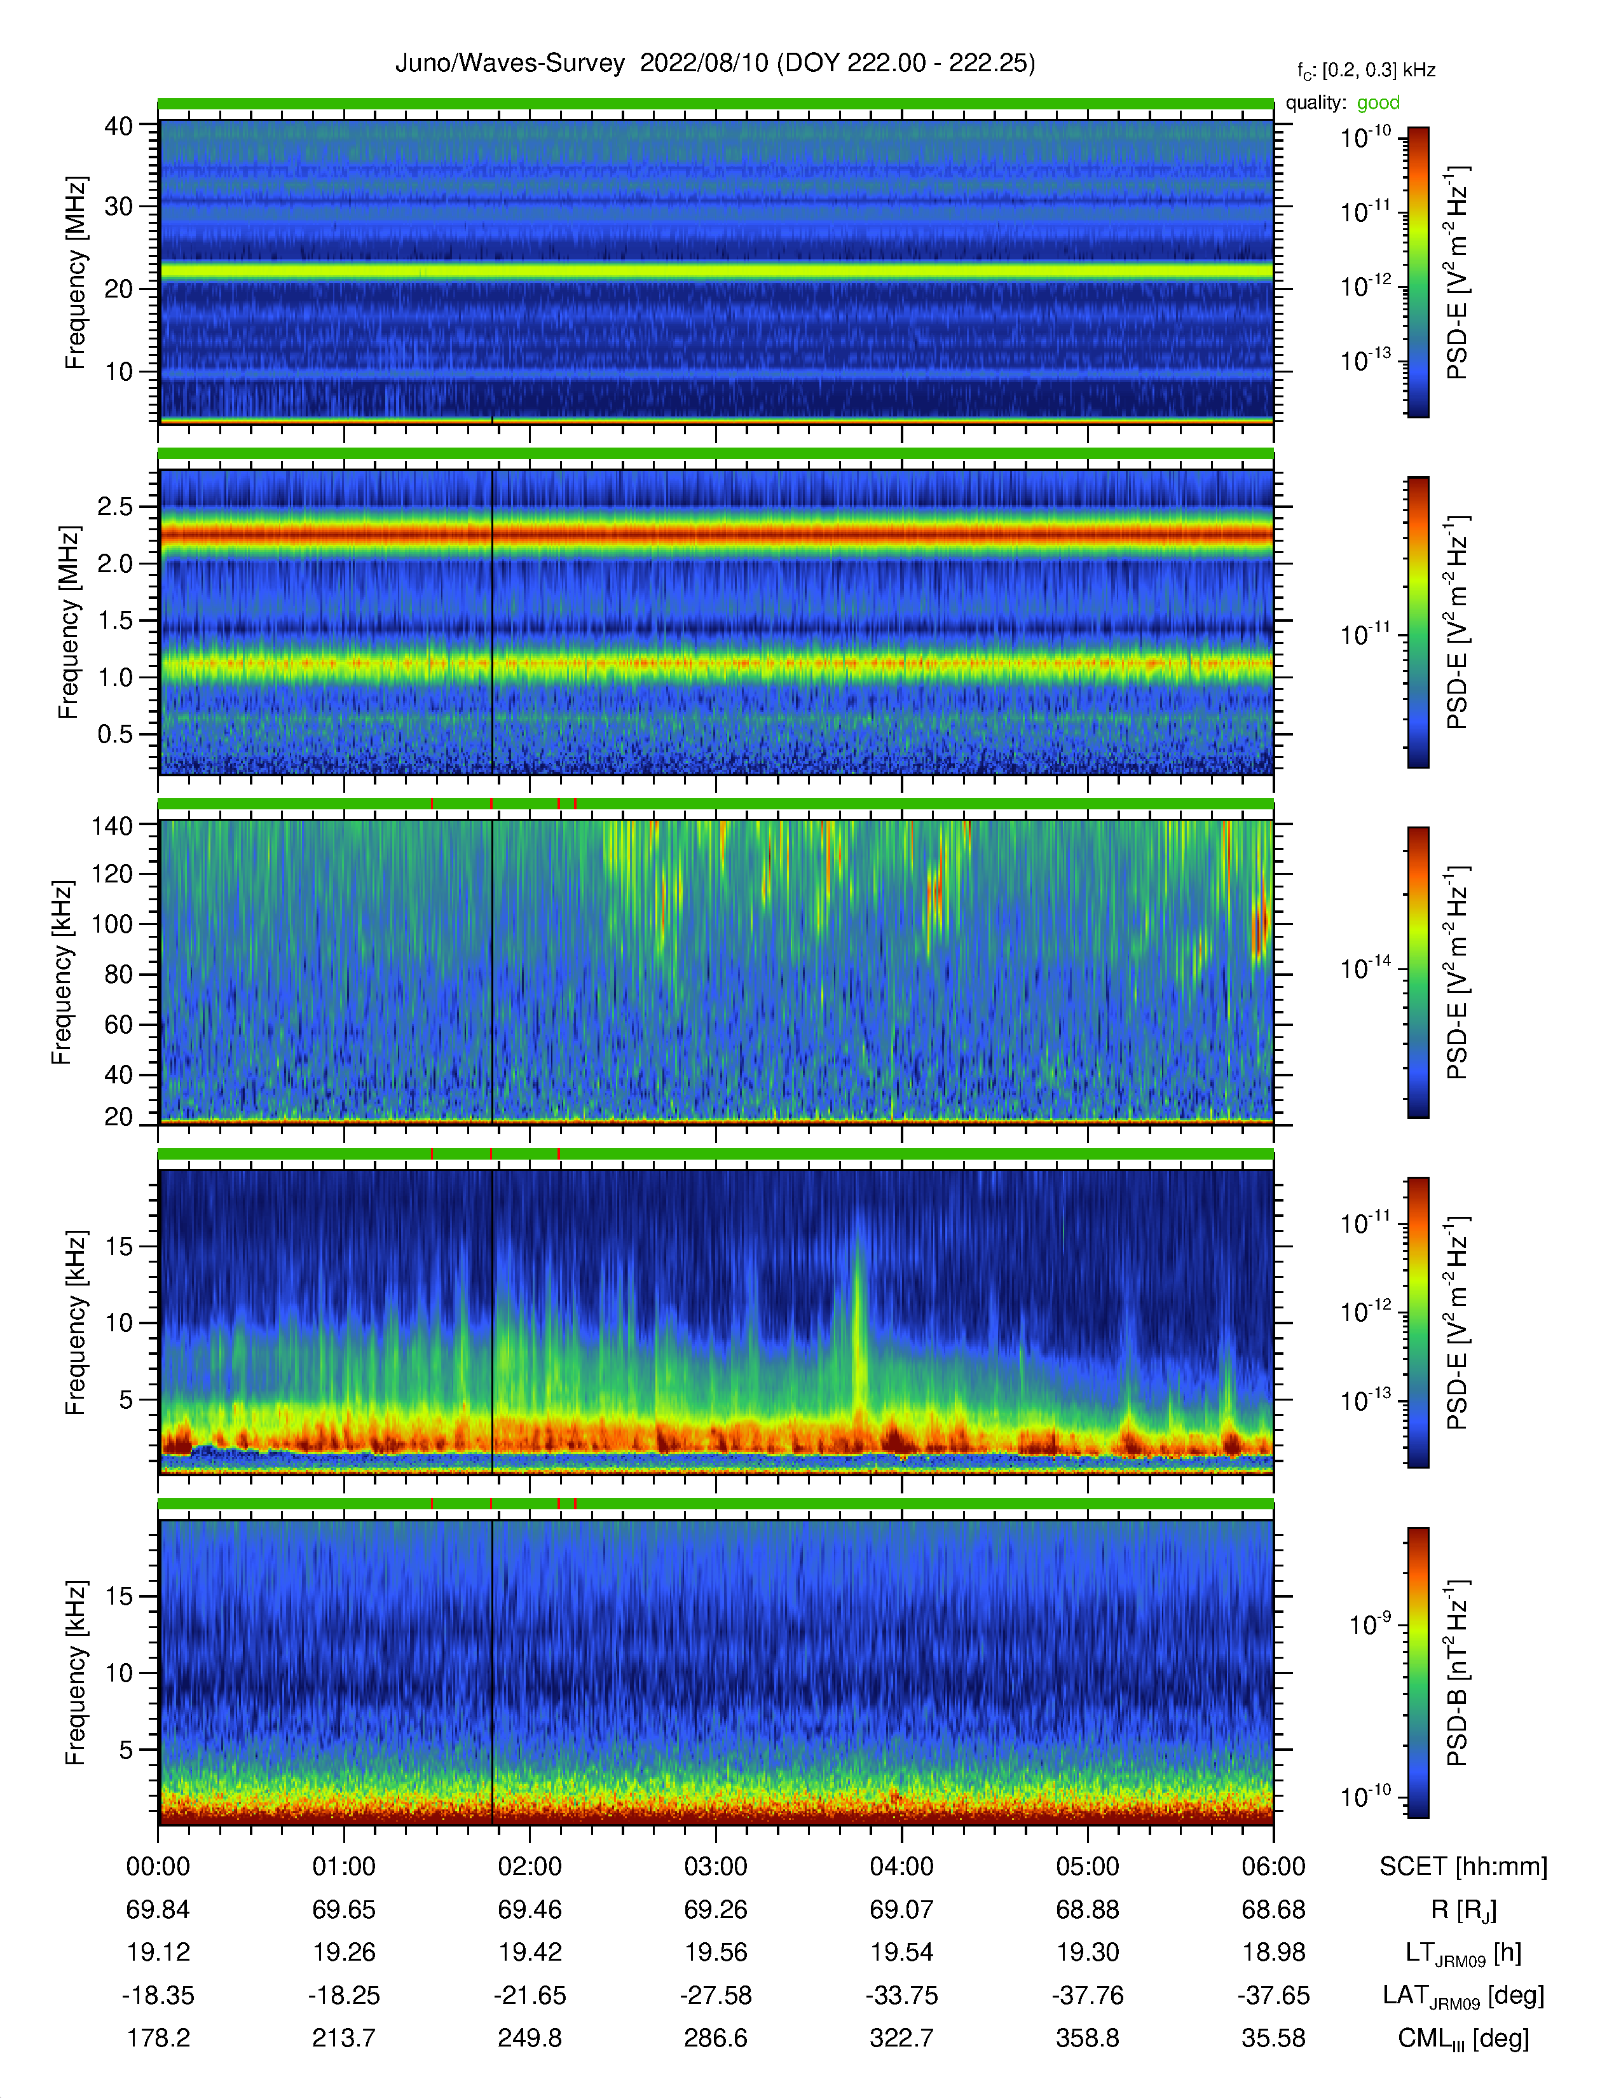
Task: Click the 1.1 MHz yellow emission band
Action: point(715,663)
